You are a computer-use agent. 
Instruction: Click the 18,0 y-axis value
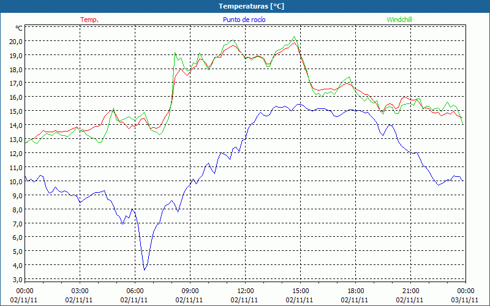coord(16,70)
